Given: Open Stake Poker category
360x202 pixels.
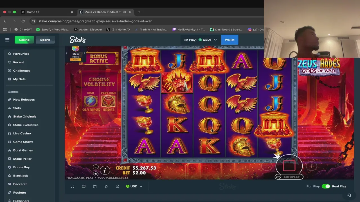Looking at the screenshot, I should click(x=22, y=159).
